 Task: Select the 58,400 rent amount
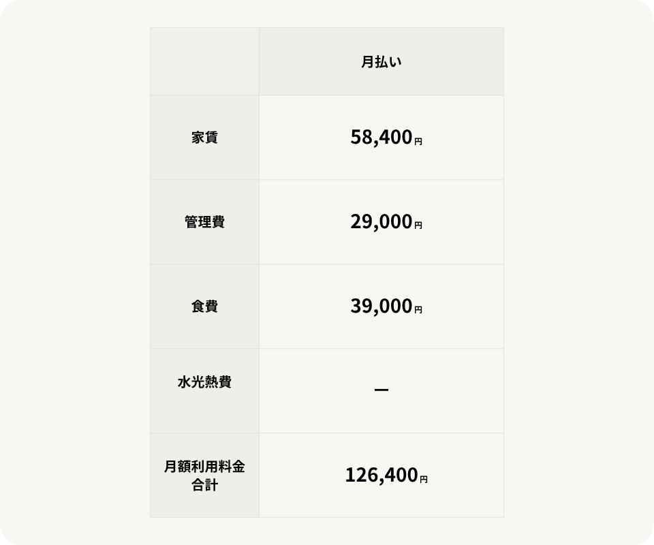[381, 138]
